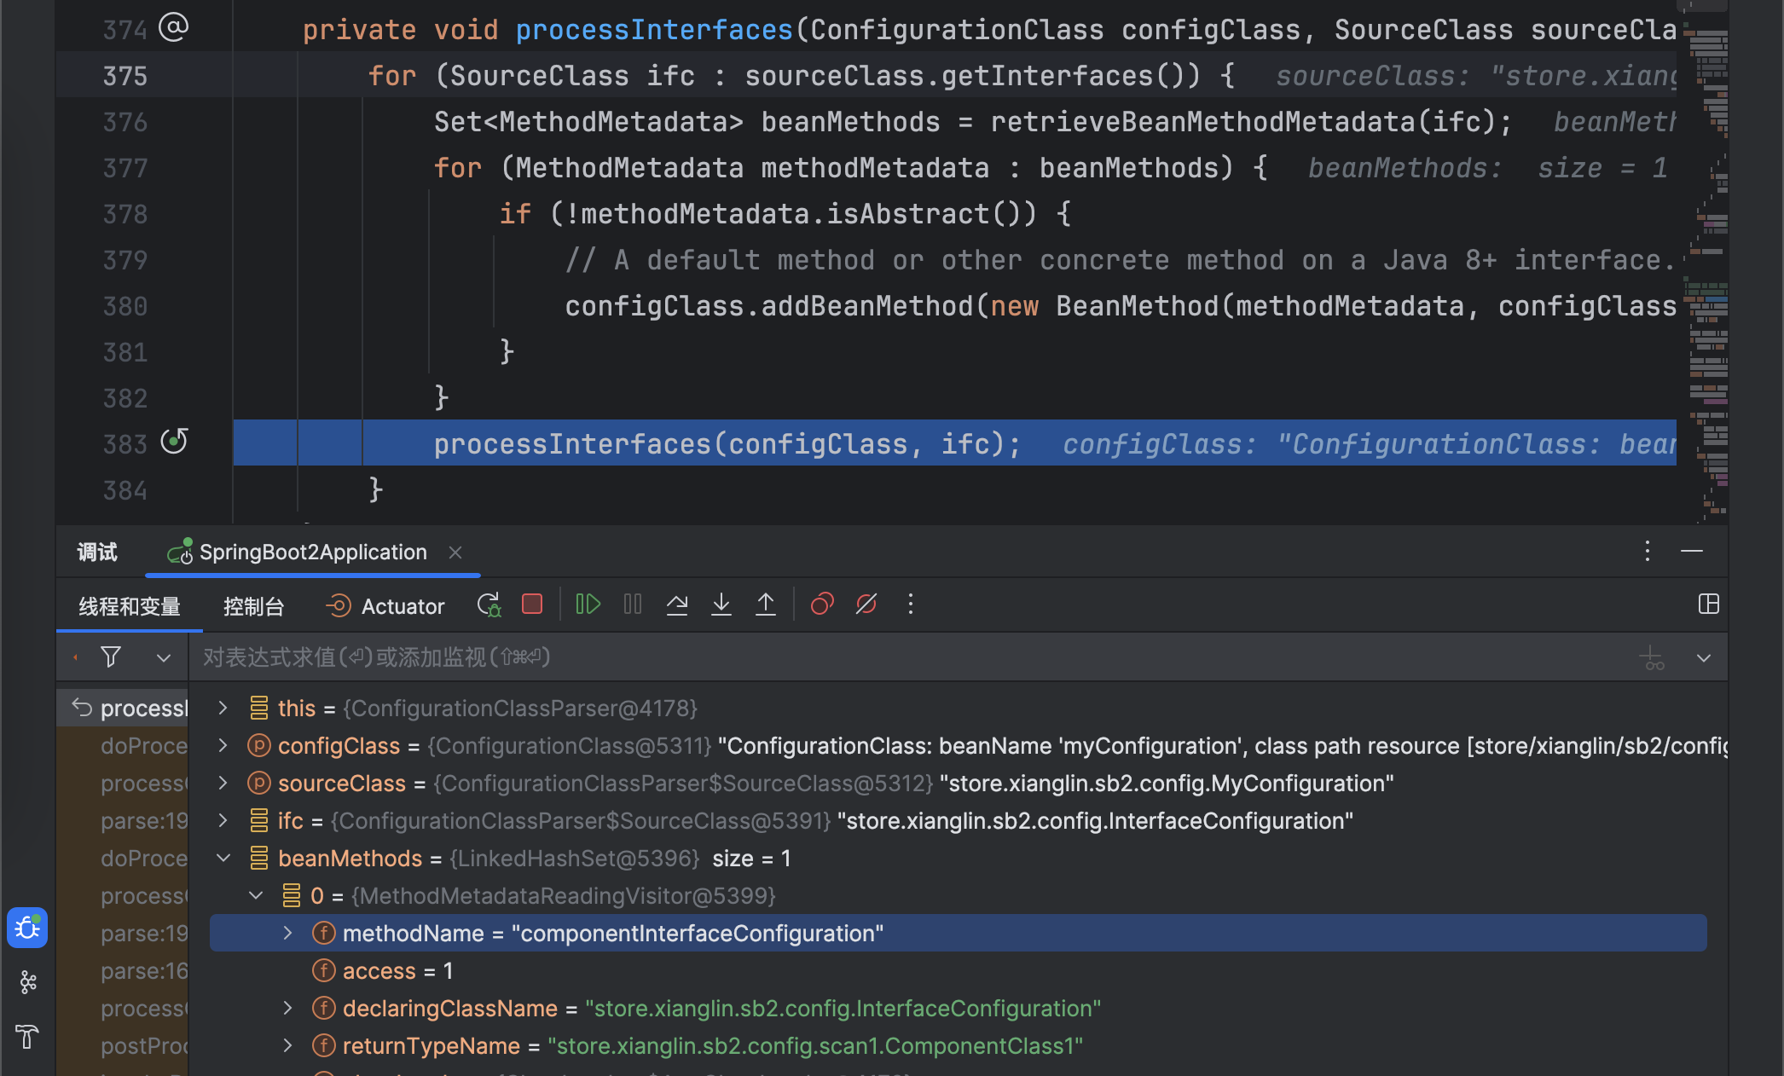Viewport: 1784px width, 1076px height.
Task: Click the recursive call gutter icon line 383
Action: 174,442
